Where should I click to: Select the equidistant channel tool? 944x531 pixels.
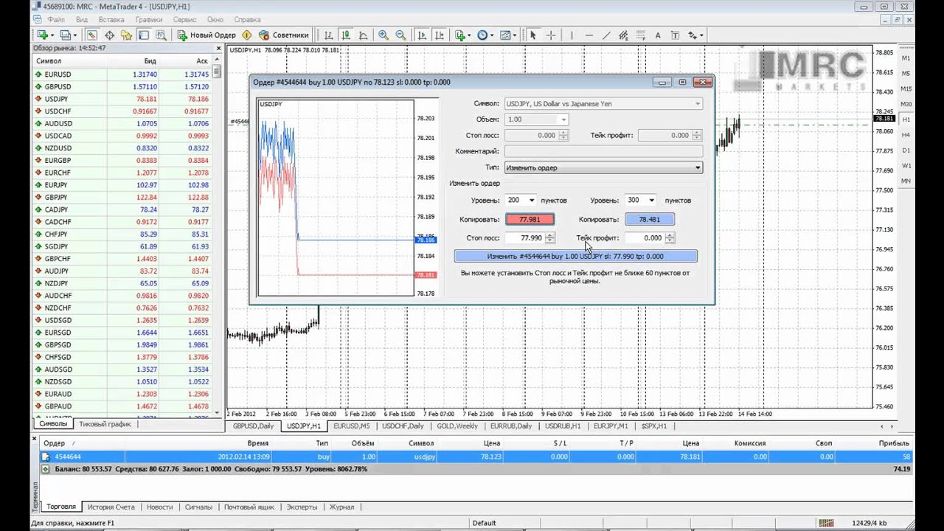[623, 35]
